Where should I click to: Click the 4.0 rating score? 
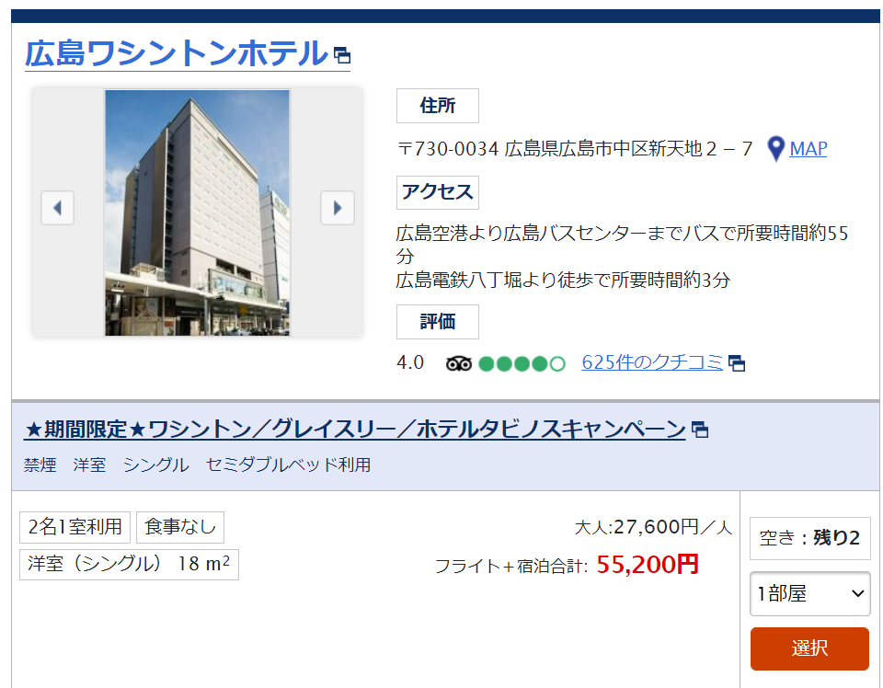[410, 362]
